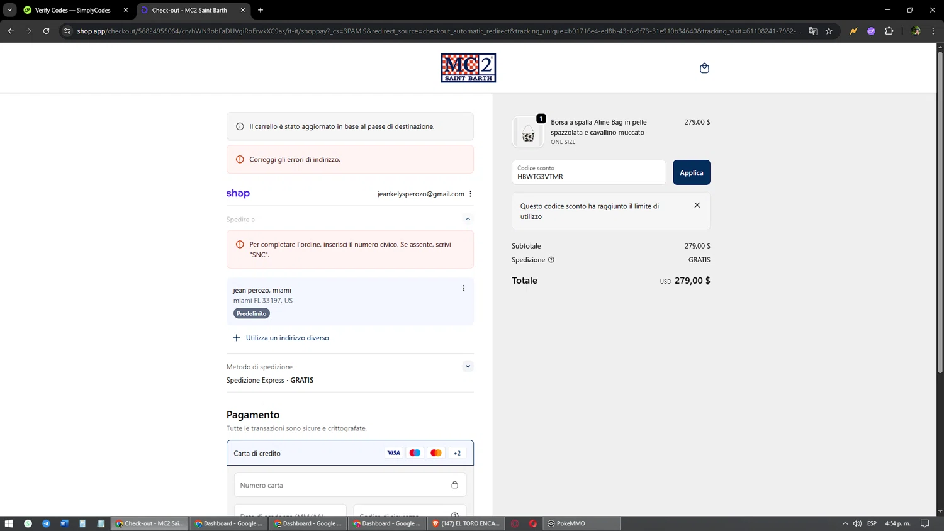Click the Numero carta input field
944x531 pixels.
pos(350,485)
